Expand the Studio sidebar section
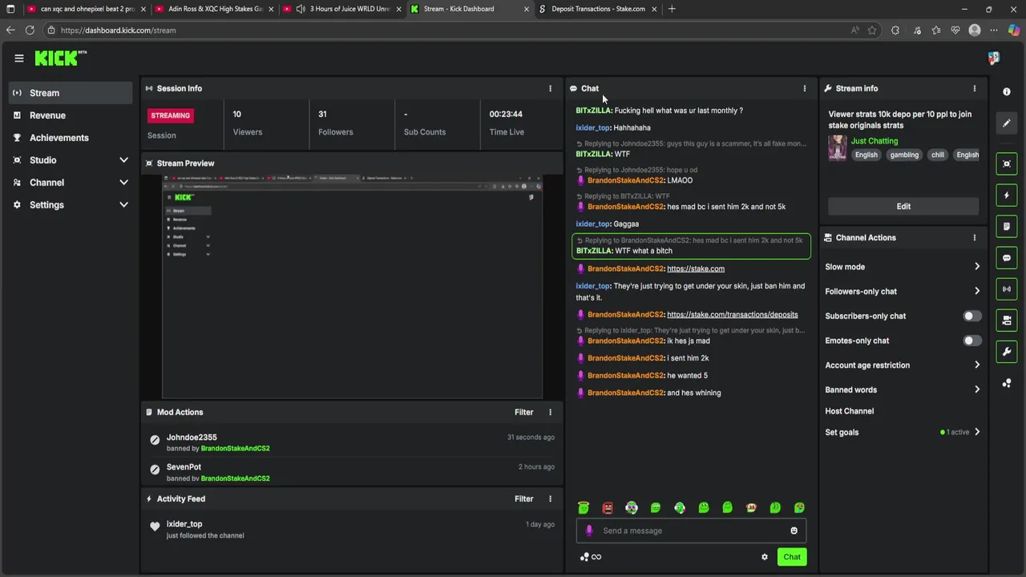The width and height of the screenshot is (1026, 577). (x=123, y=160)
